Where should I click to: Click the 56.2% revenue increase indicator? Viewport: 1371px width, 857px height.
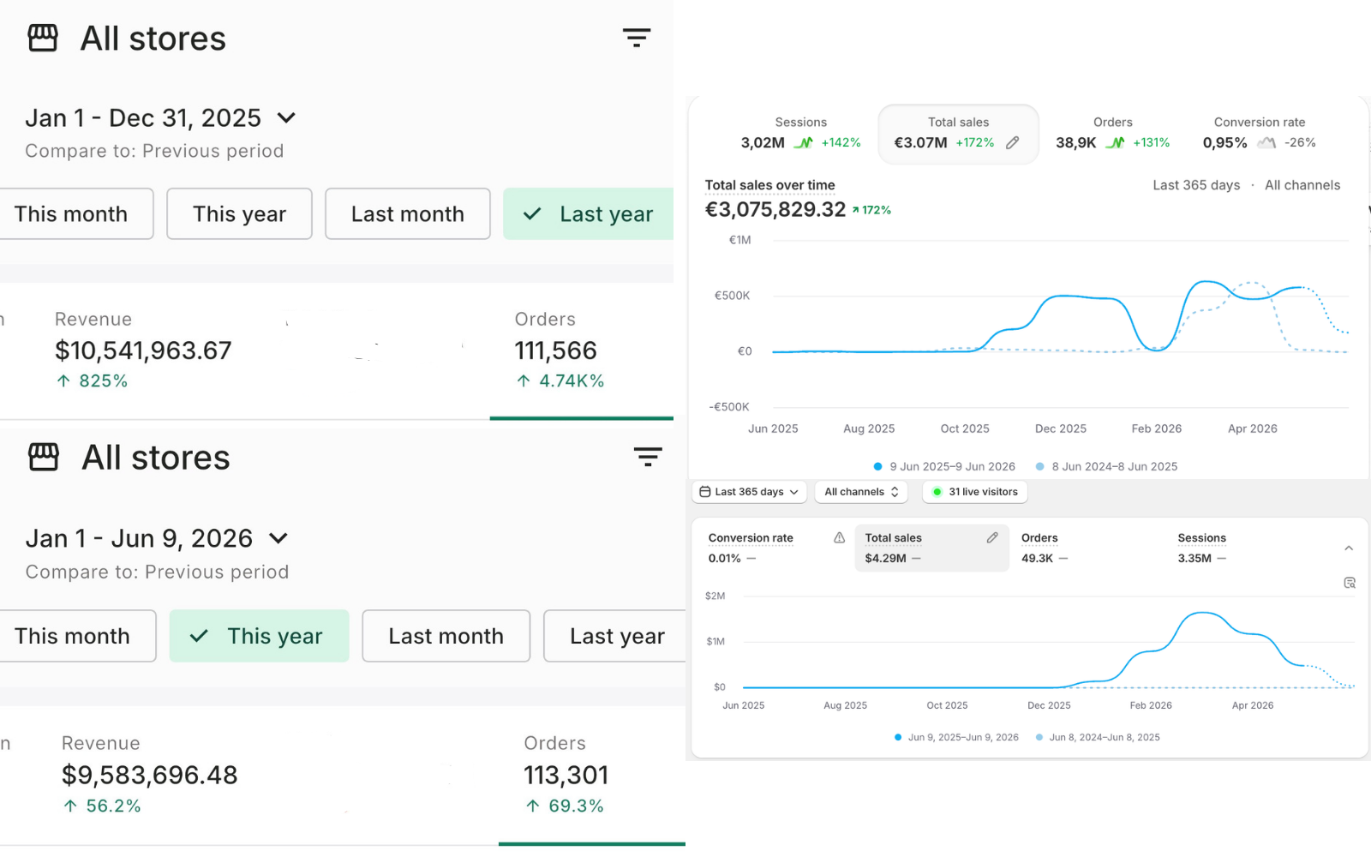pyautogui.click(x=102, y=806)
